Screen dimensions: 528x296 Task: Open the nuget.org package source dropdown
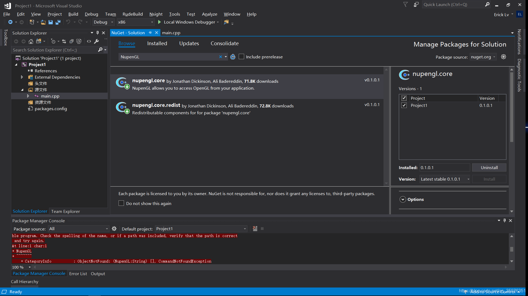[x=483, y=57]
